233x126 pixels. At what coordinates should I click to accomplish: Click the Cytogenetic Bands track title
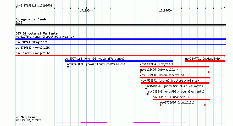pos(31,19)
